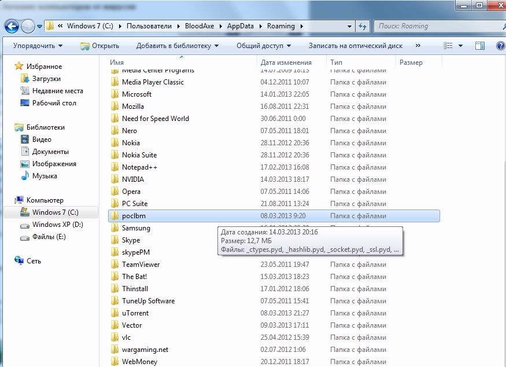The height and width of the screenshot is (367, 506).
Task: Open the 'Добавить в библиотеку' menu
Action: coord(178,46)
